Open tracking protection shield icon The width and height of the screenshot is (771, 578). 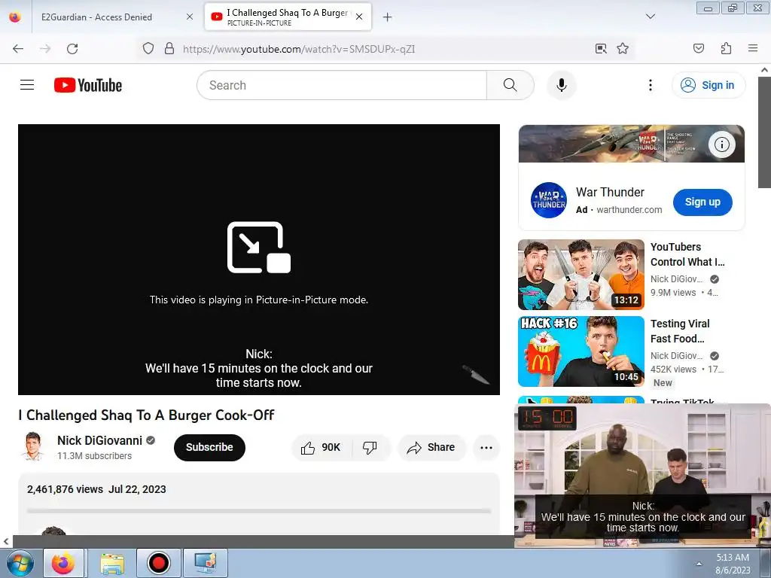(148, 49)
